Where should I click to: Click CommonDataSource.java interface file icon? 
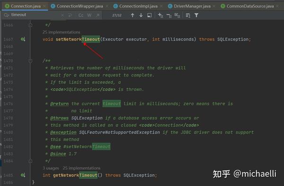tap(223, 6)
